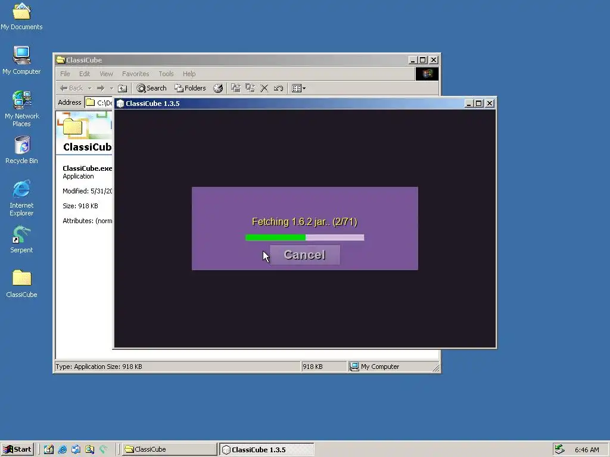Go up one folder level
Image resolution: width=610 pixels, height=457 pixels.
(123, 88)
